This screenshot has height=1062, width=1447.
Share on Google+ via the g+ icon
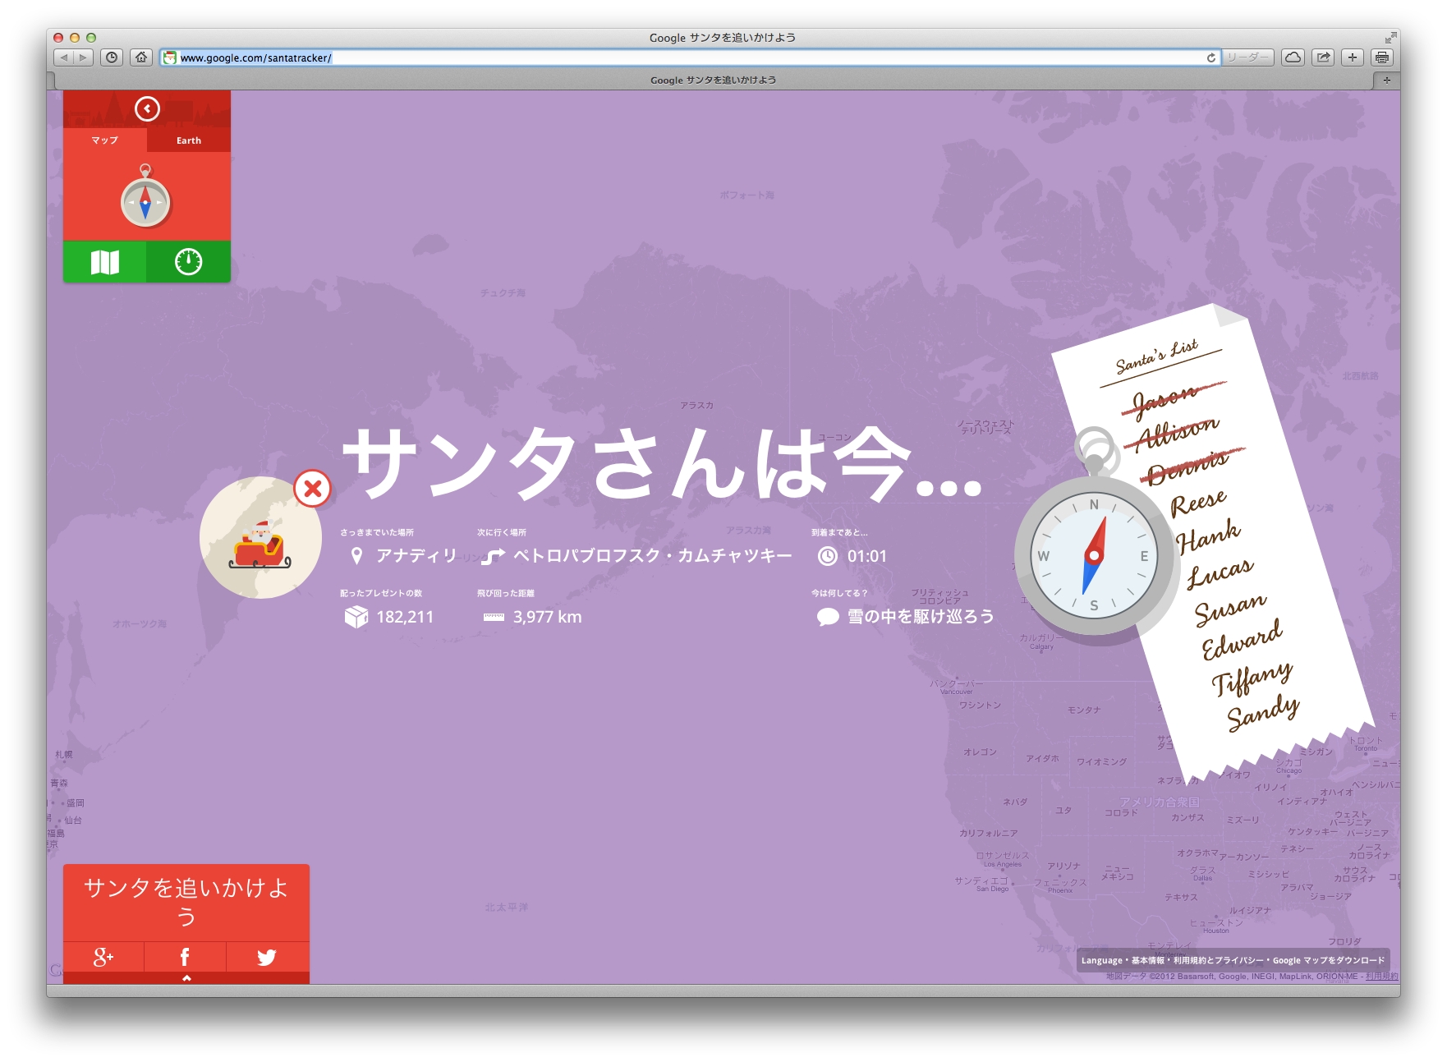coord(103,957)
